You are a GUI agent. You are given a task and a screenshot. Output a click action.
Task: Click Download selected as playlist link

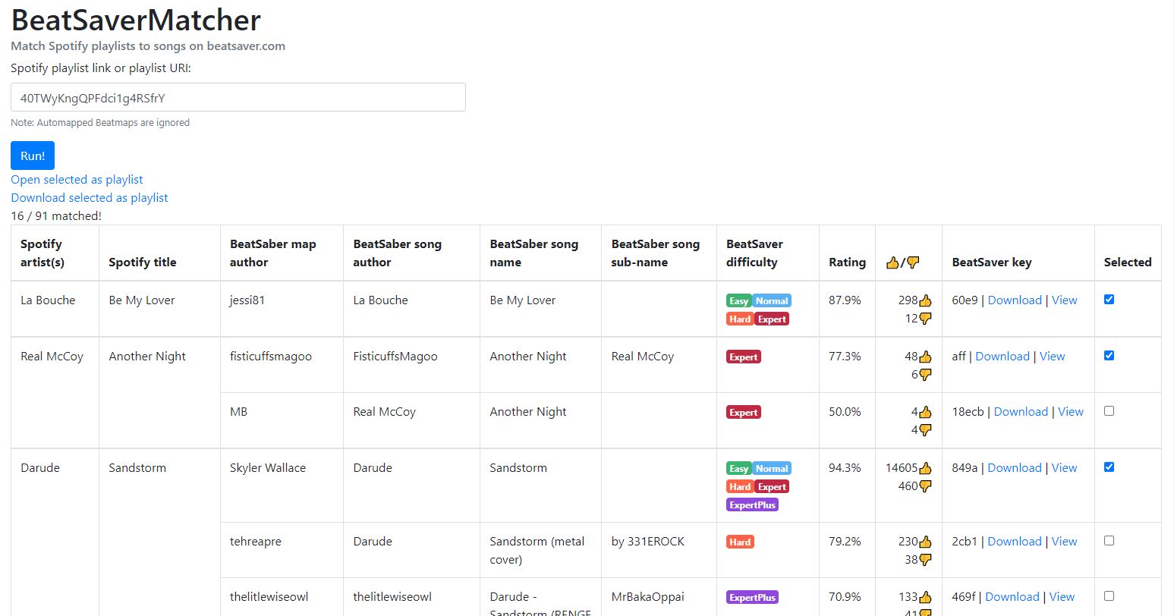click(90, 197)
